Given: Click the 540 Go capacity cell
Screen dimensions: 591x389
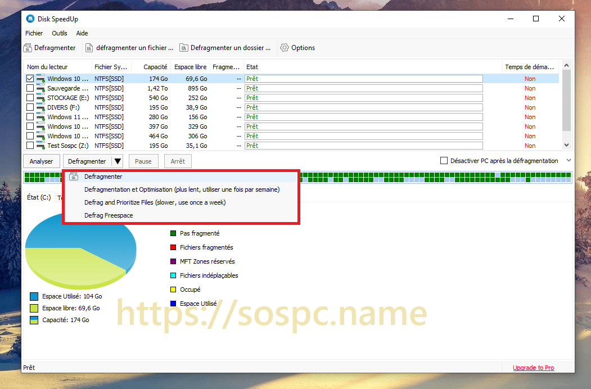Looking at the screenshot, I should 159,98.
